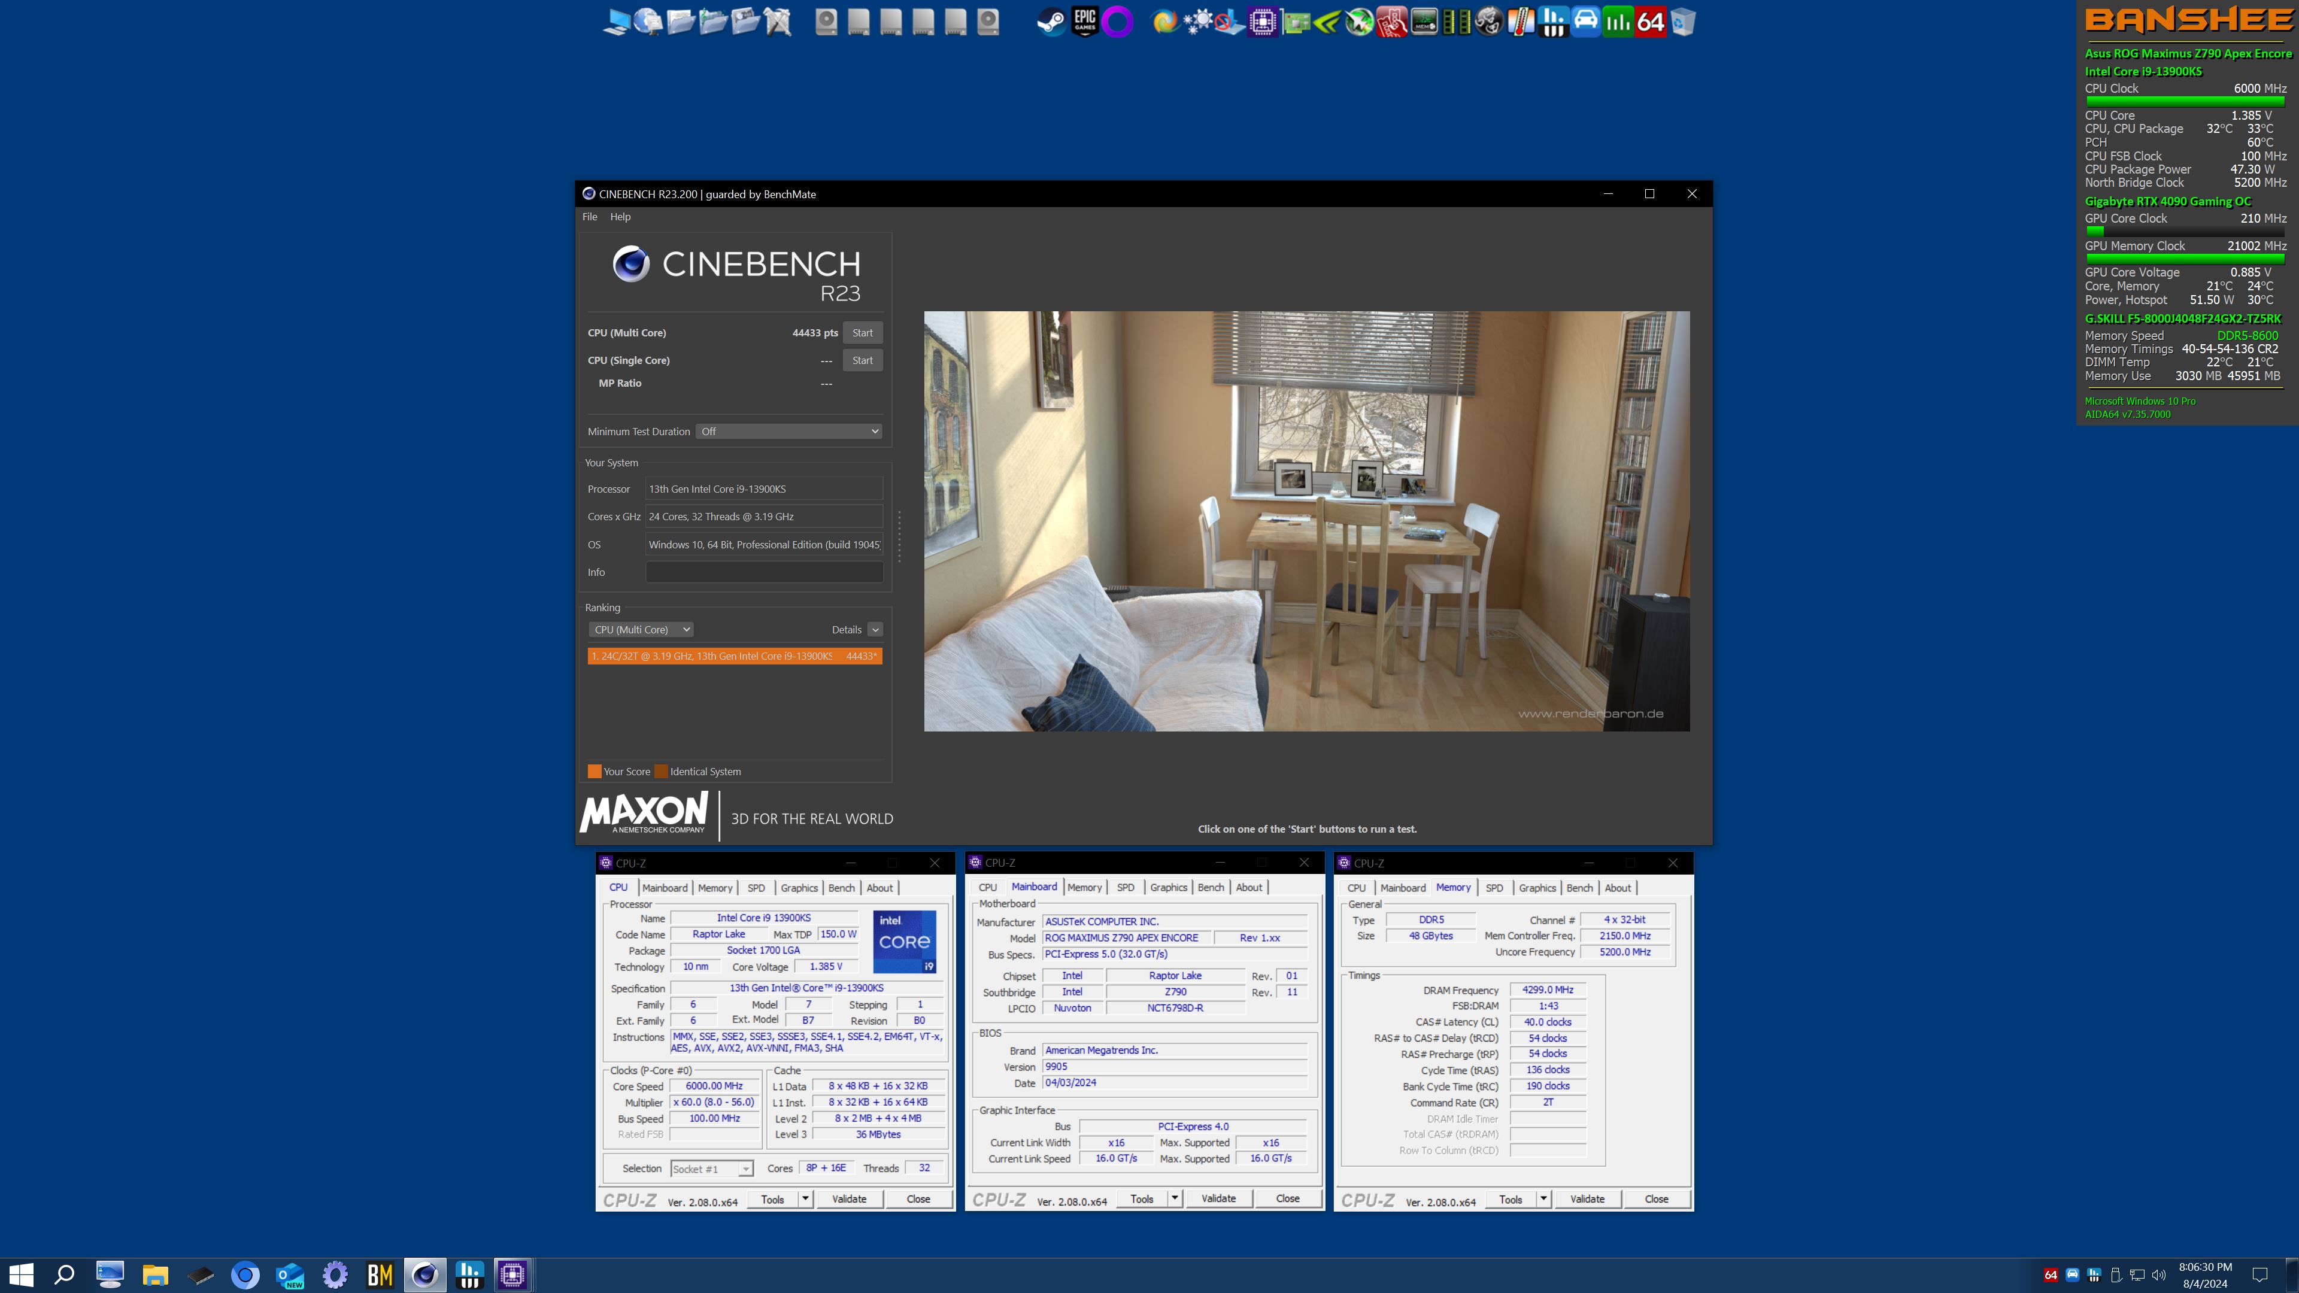Image resolution: width=2299 pixels, height=1293 pixels.
Task: Open the notification center icon
Action: [2259, 1274]
